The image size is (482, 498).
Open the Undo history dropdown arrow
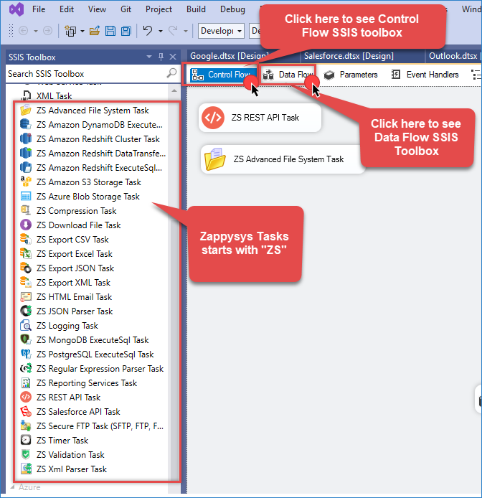(161, 31)
